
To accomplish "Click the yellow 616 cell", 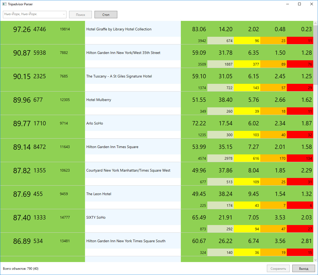I will pos(247,158).
